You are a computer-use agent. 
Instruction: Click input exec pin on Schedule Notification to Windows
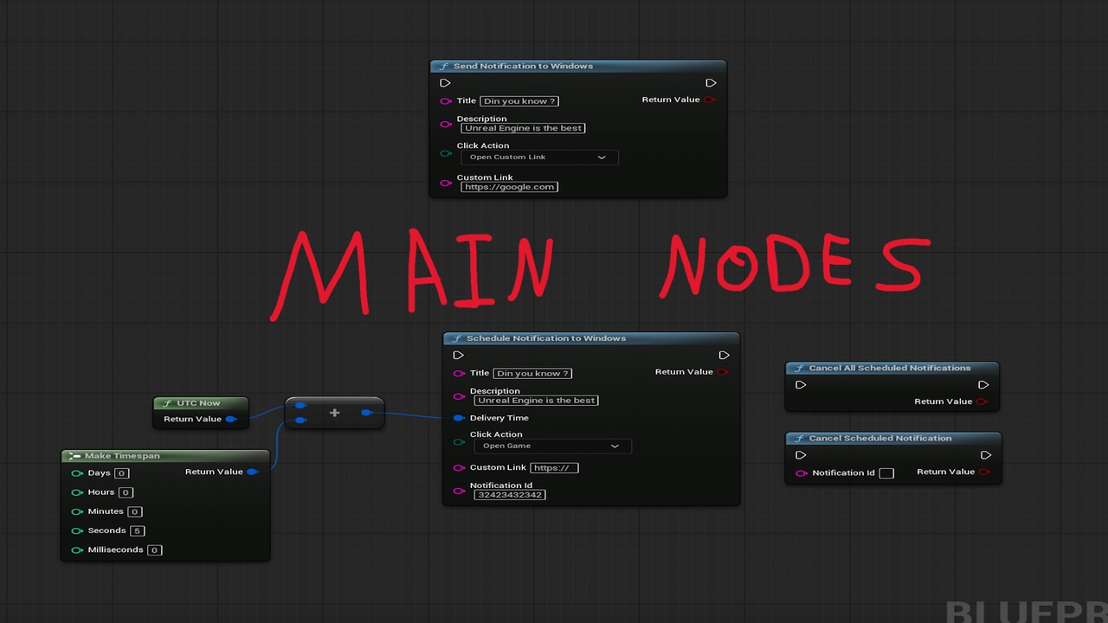(x=458, y=355)
